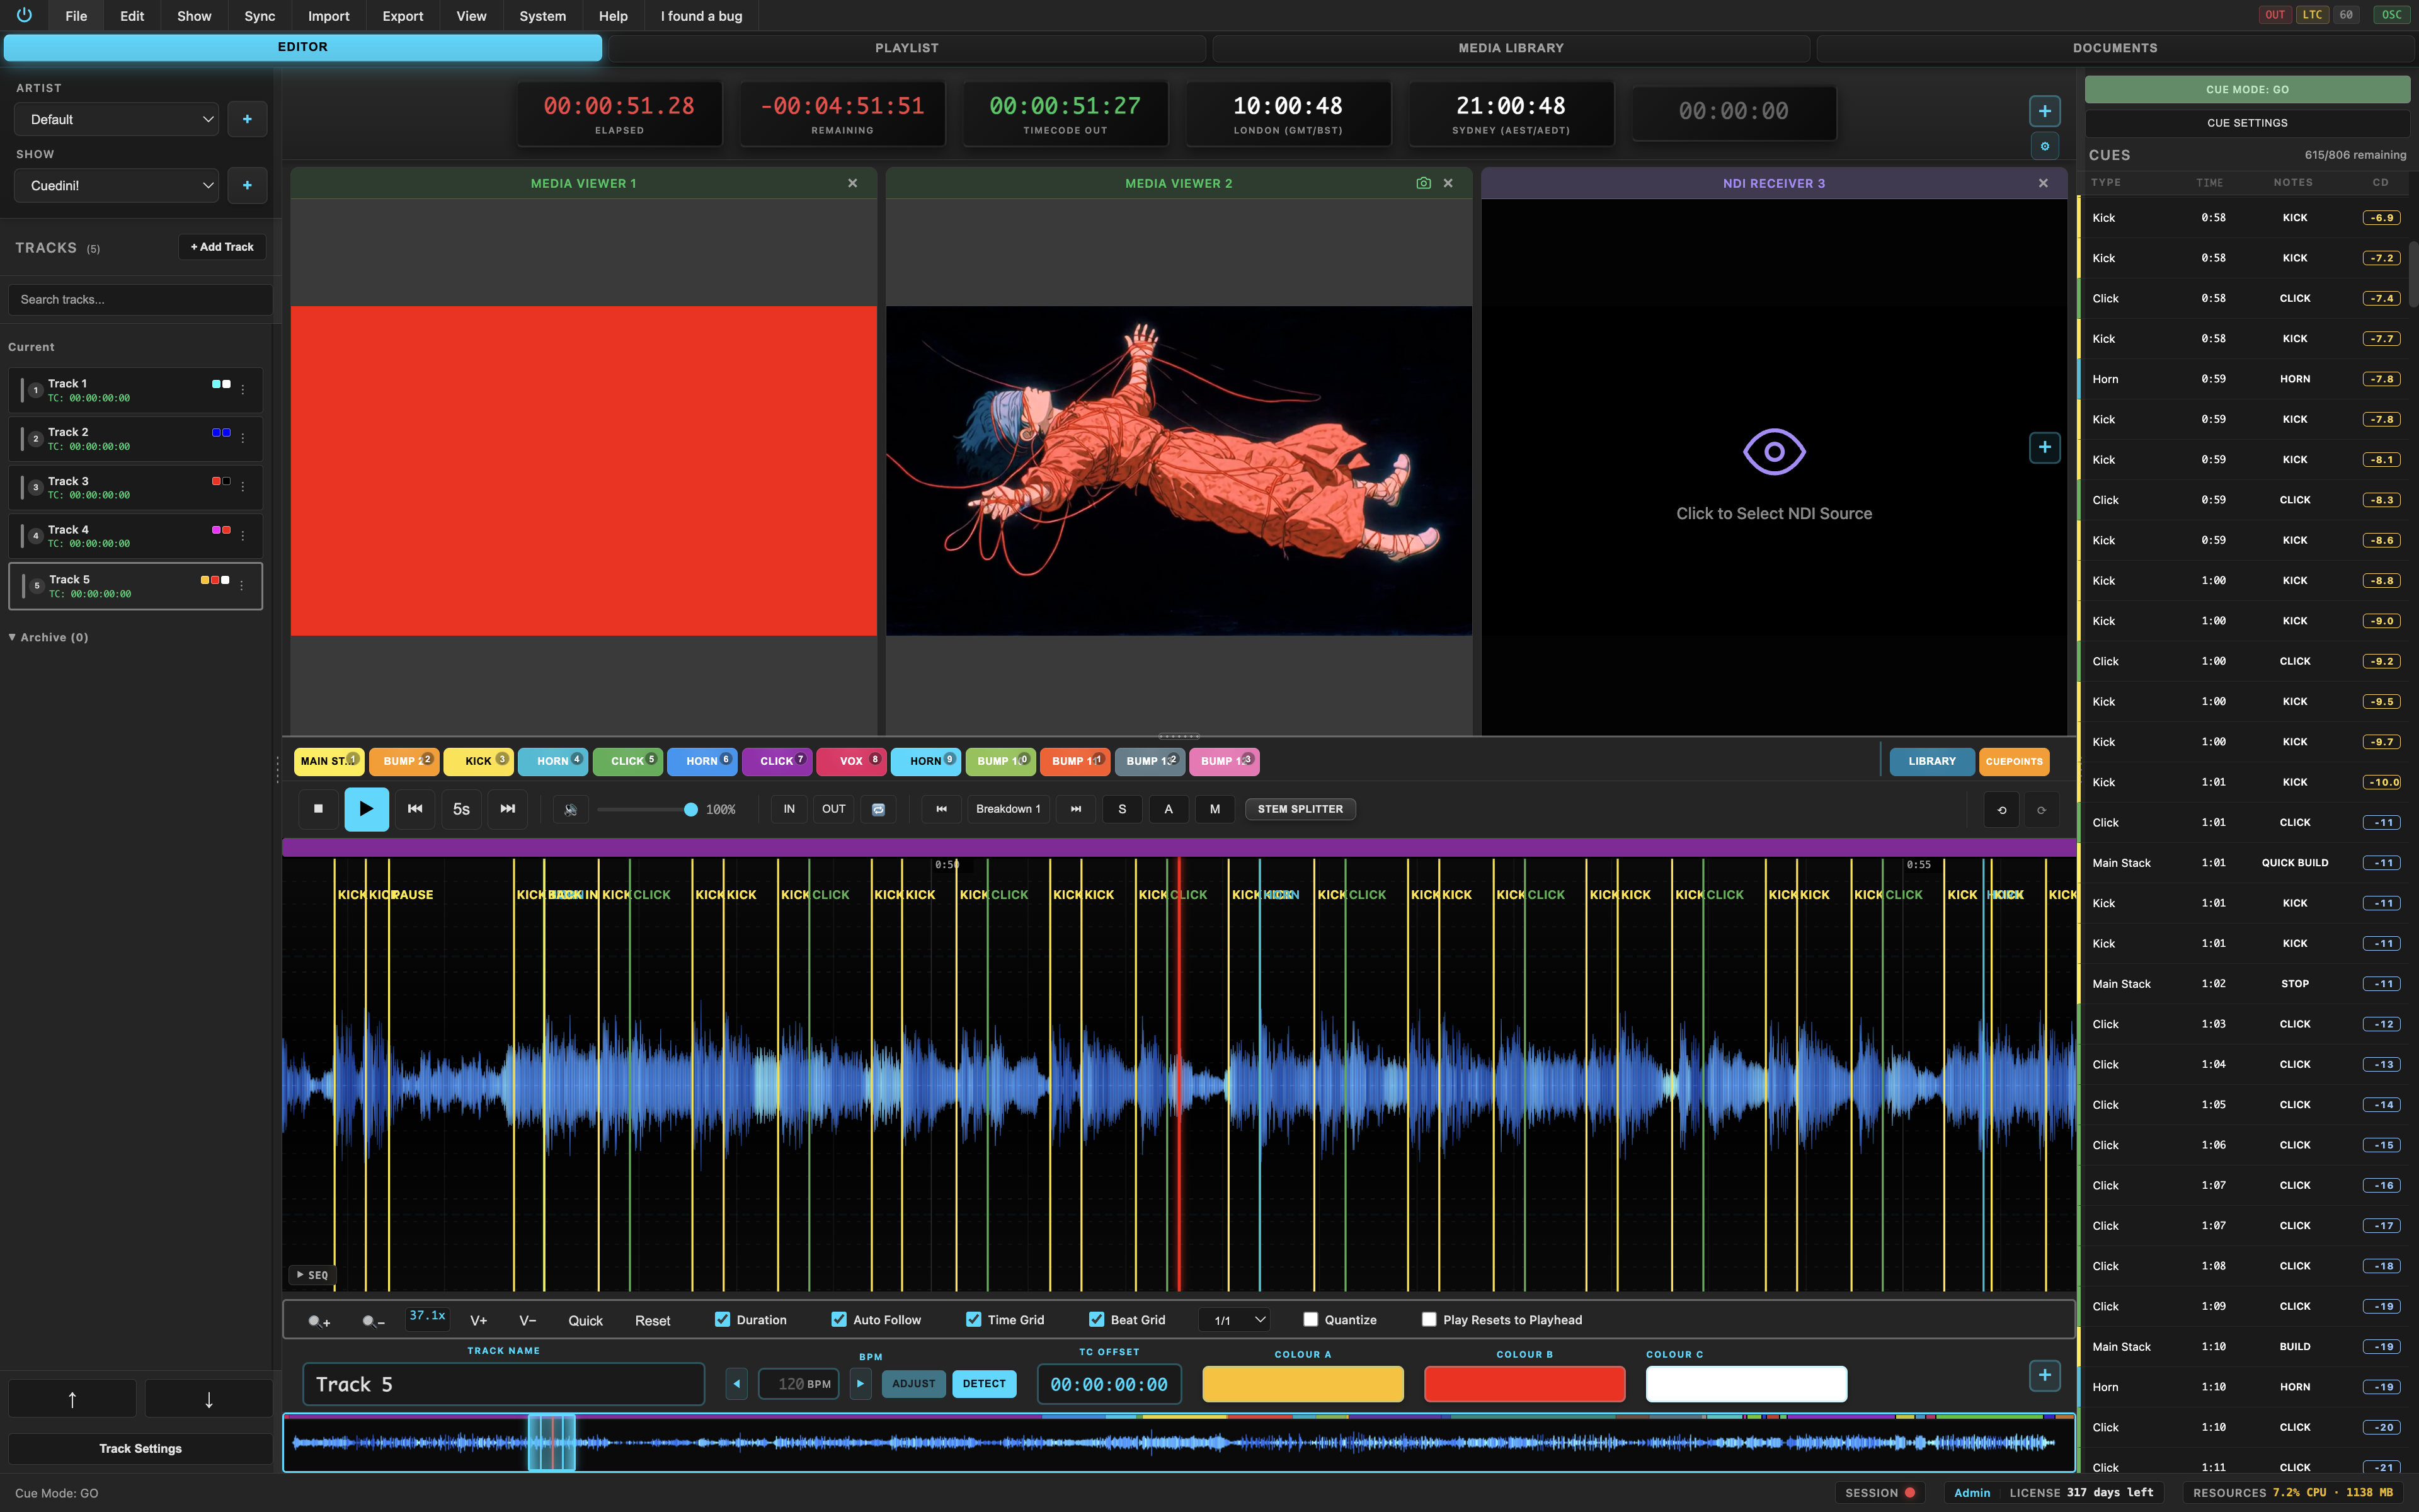Image resolution: width=2419 pixels, height=1512 pixels.
Task: Enable the Quantize checkbox
Action: point(1310,1319)
